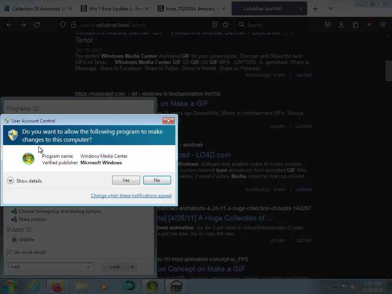Open 'Change when these notifications appear' link
The width and height of the screenshot is (392, 294).
pos(131,196)
